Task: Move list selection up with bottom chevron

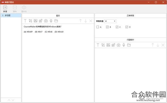Action: click(9, 100)
